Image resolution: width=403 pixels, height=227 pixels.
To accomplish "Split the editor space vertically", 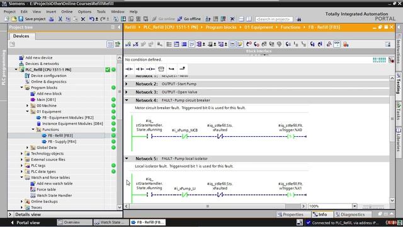I will (249, 19).
